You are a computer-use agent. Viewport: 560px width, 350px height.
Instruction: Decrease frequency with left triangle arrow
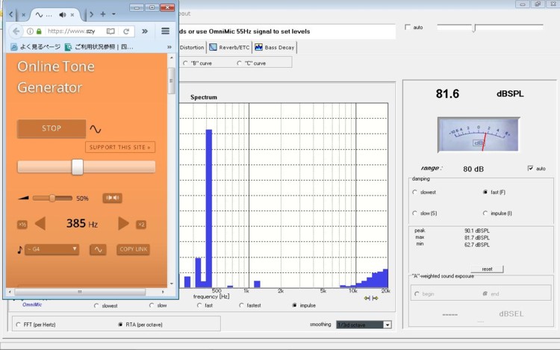tap(40, 224)
